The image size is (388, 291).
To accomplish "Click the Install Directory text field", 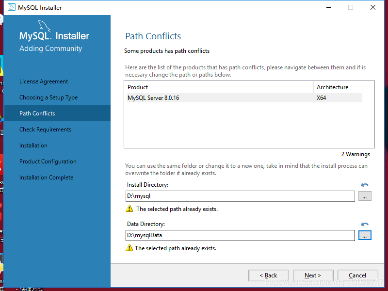I will click(240, 196).
